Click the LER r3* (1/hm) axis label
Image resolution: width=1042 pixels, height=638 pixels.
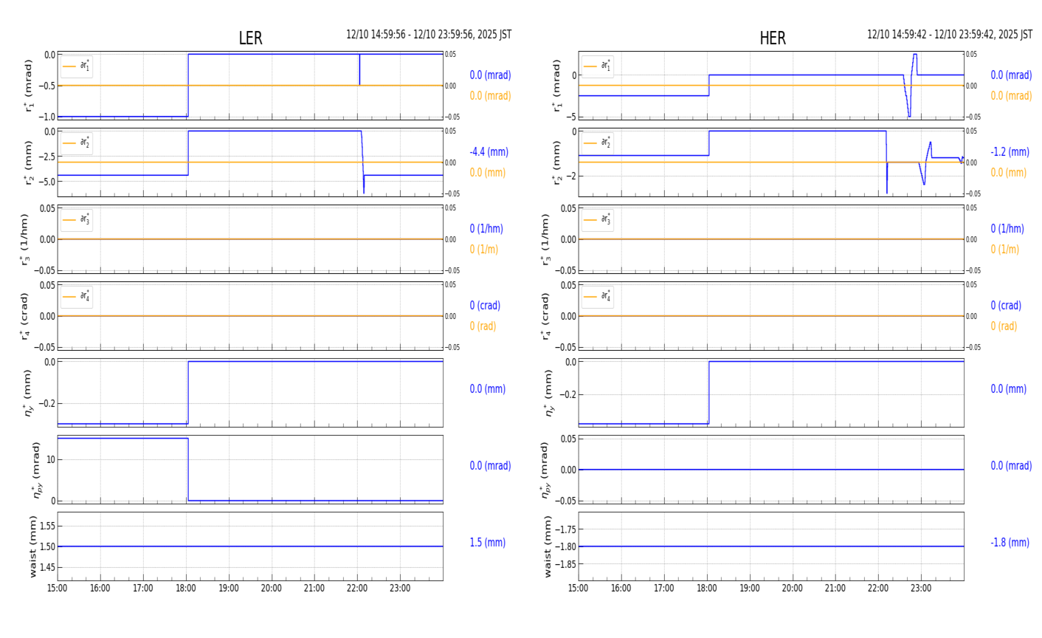coord(24,239)
